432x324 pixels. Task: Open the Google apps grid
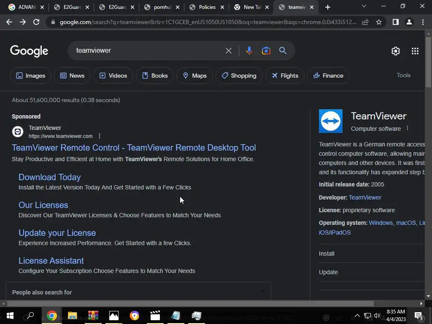click(415, 51)
